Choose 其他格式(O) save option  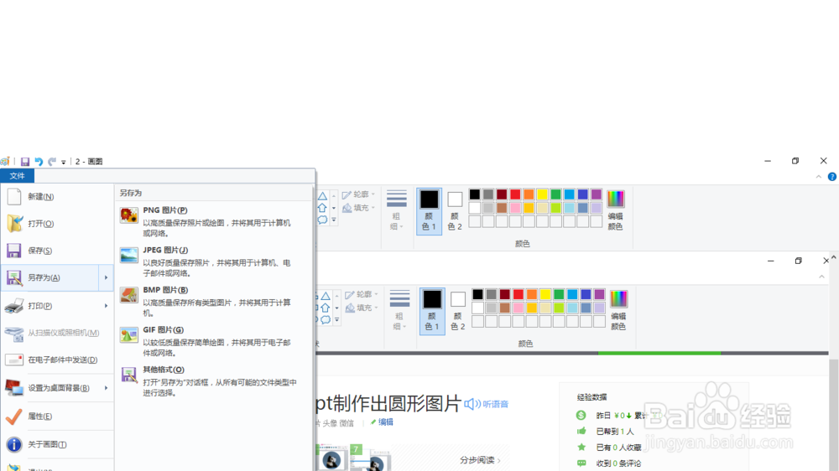coord(213,380)
